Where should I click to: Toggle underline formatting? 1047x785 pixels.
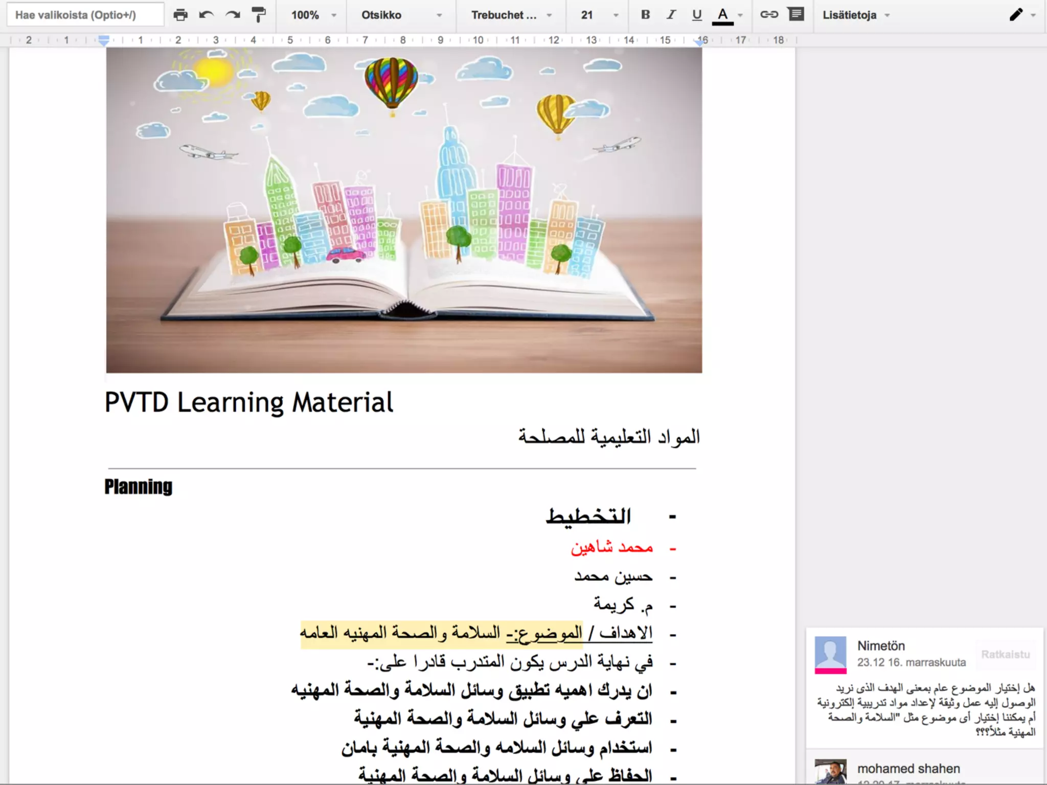[x=696, y=15]
